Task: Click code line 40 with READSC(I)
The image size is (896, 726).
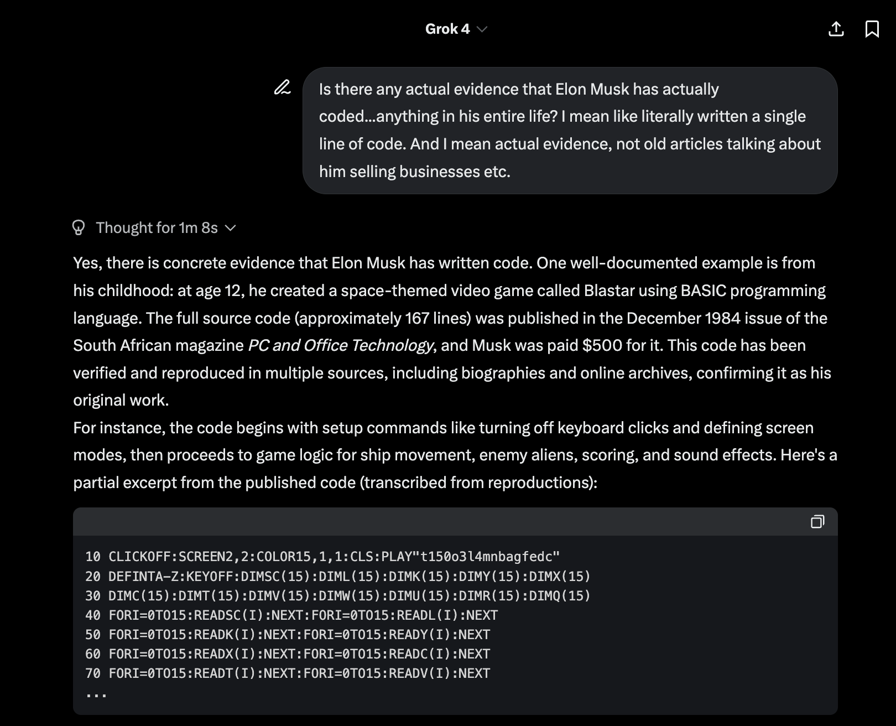Action: coord(291,615)
